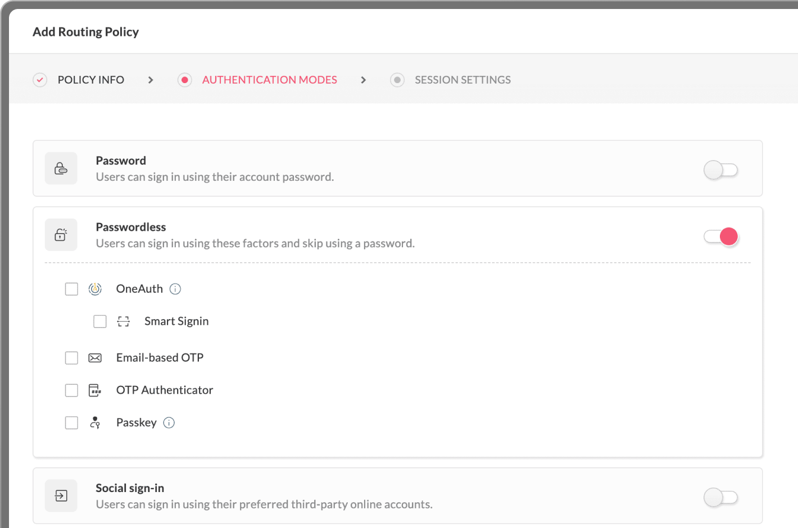
Task: Click the completed checkmark on Policy Info step
Action: (x=39, y=80)
